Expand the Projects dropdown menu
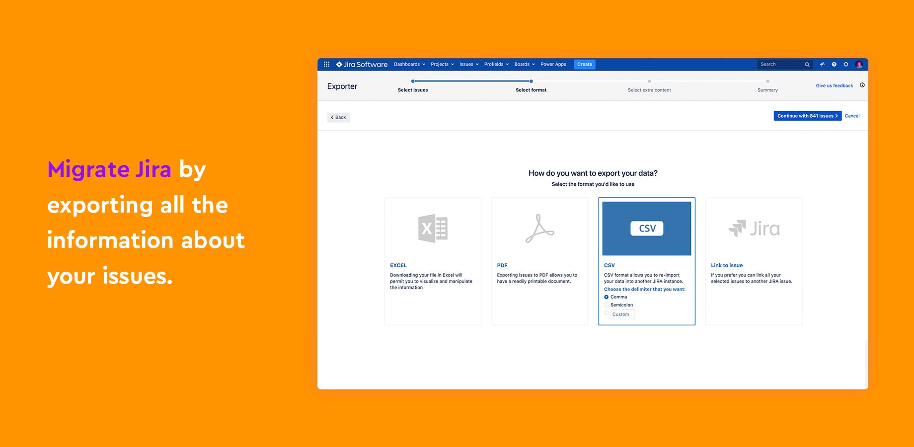Image resolution: width=914 pixels, height=447 pixels. 442,64
